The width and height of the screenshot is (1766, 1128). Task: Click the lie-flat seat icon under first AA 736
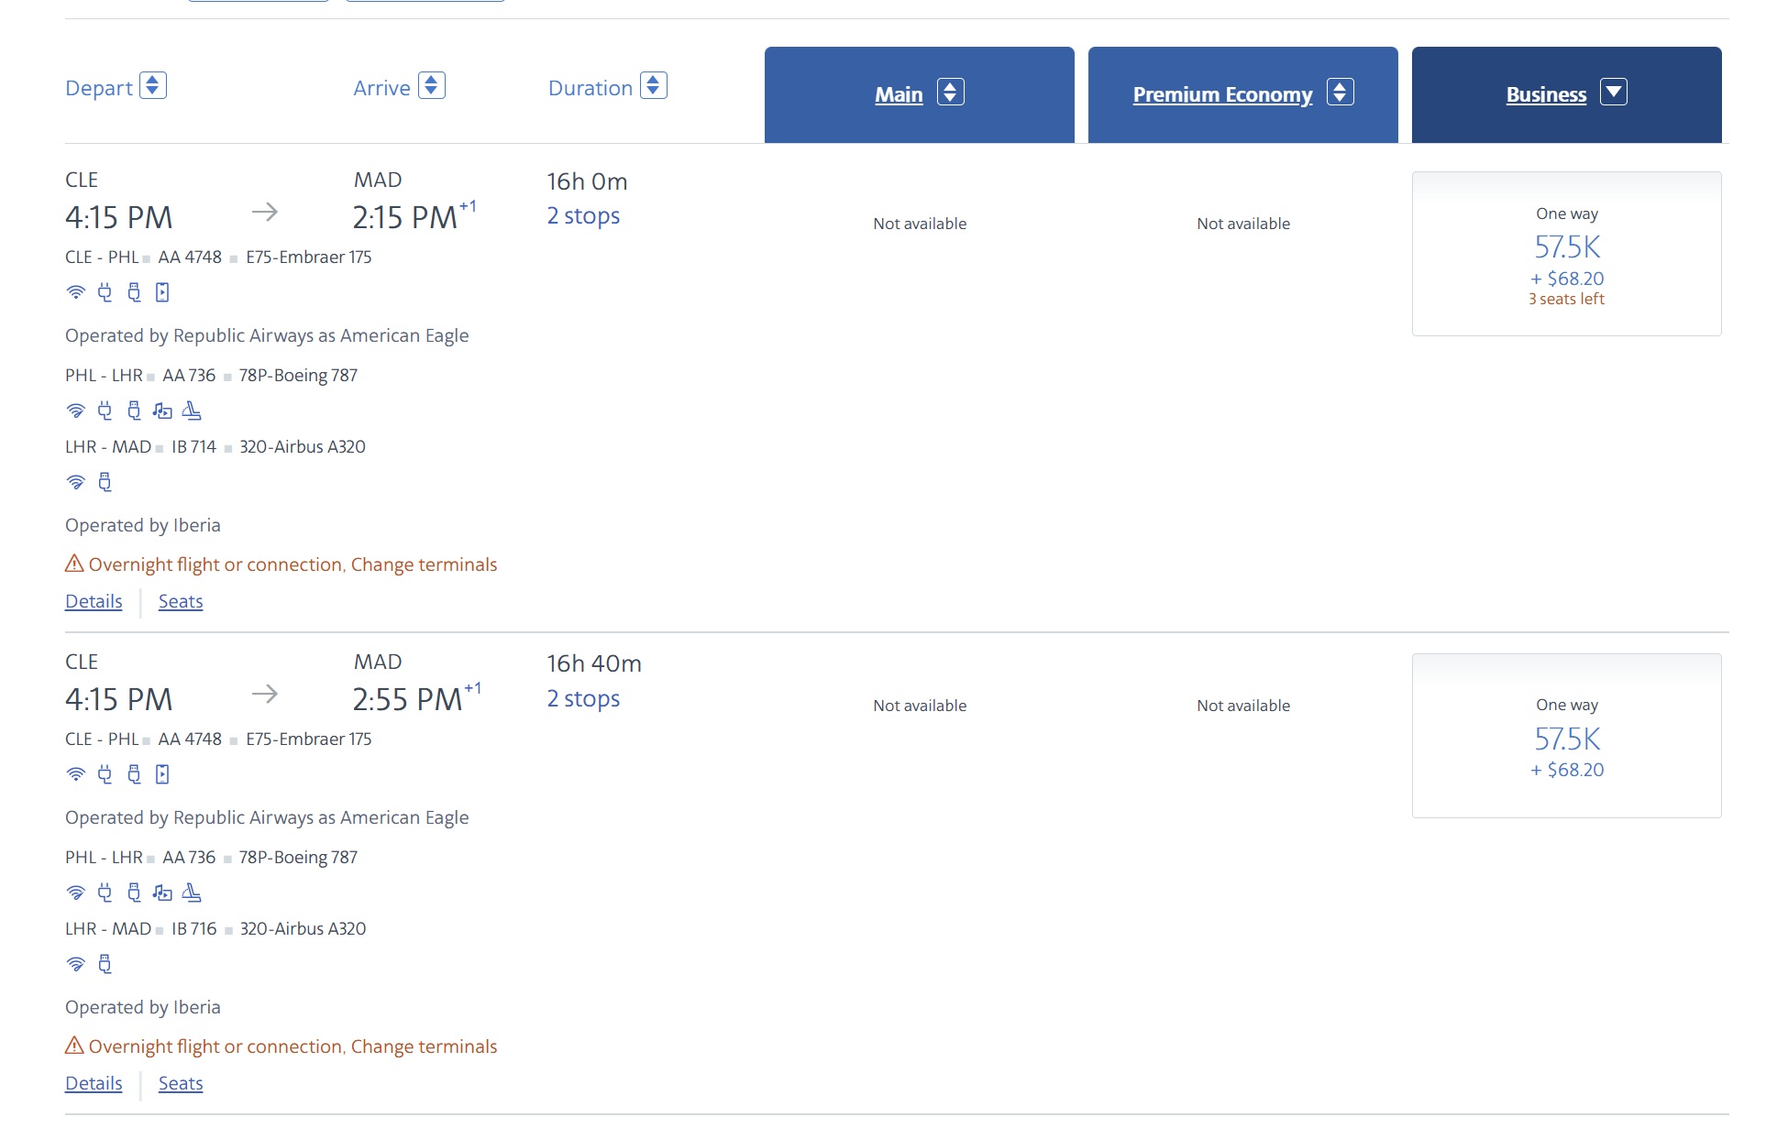(192, 411)
